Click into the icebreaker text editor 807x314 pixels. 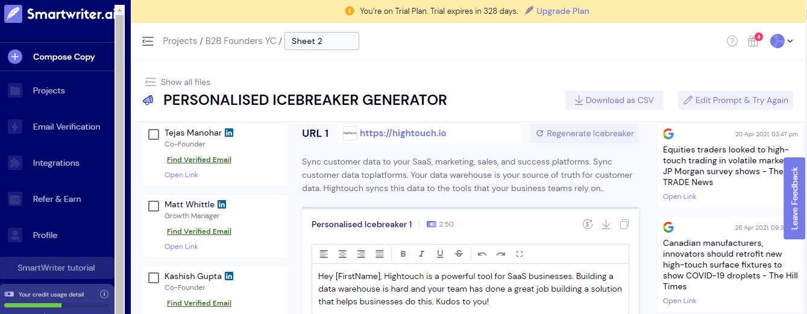point(470,289)
